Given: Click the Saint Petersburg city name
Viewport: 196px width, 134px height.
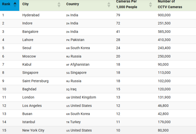Looking at the screenshot, I should (x=36, y=81).
